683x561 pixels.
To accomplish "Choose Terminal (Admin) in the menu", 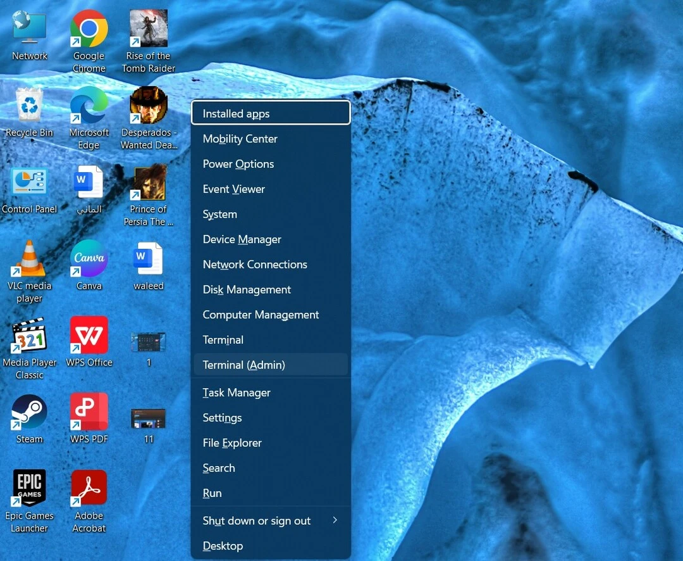I will coord(271,365).
